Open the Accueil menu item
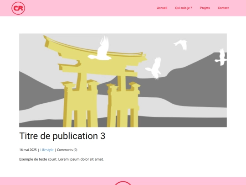246x185 pixels. coord(162,8)
